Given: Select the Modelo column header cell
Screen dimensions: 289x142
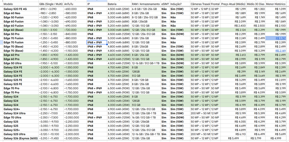Looking at the screenshot, I should pos(21,4).
